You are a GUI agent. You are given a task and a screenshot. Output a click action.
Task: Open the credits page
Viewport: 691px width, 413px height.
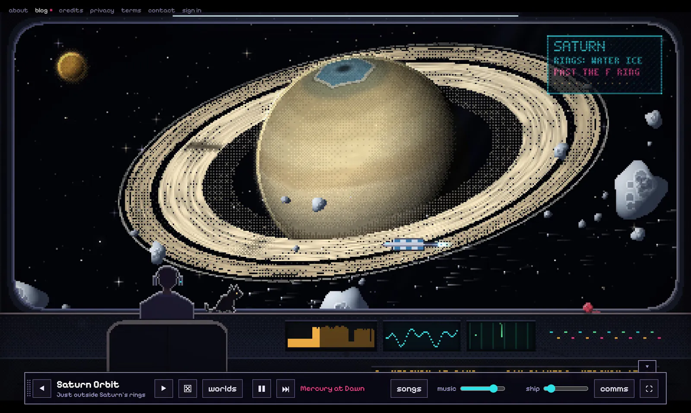coord(71,10)
